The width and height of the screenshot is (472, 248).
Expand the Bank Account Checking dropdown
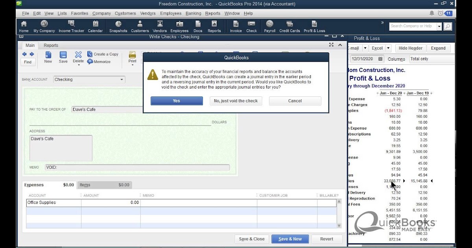point(122,80)
